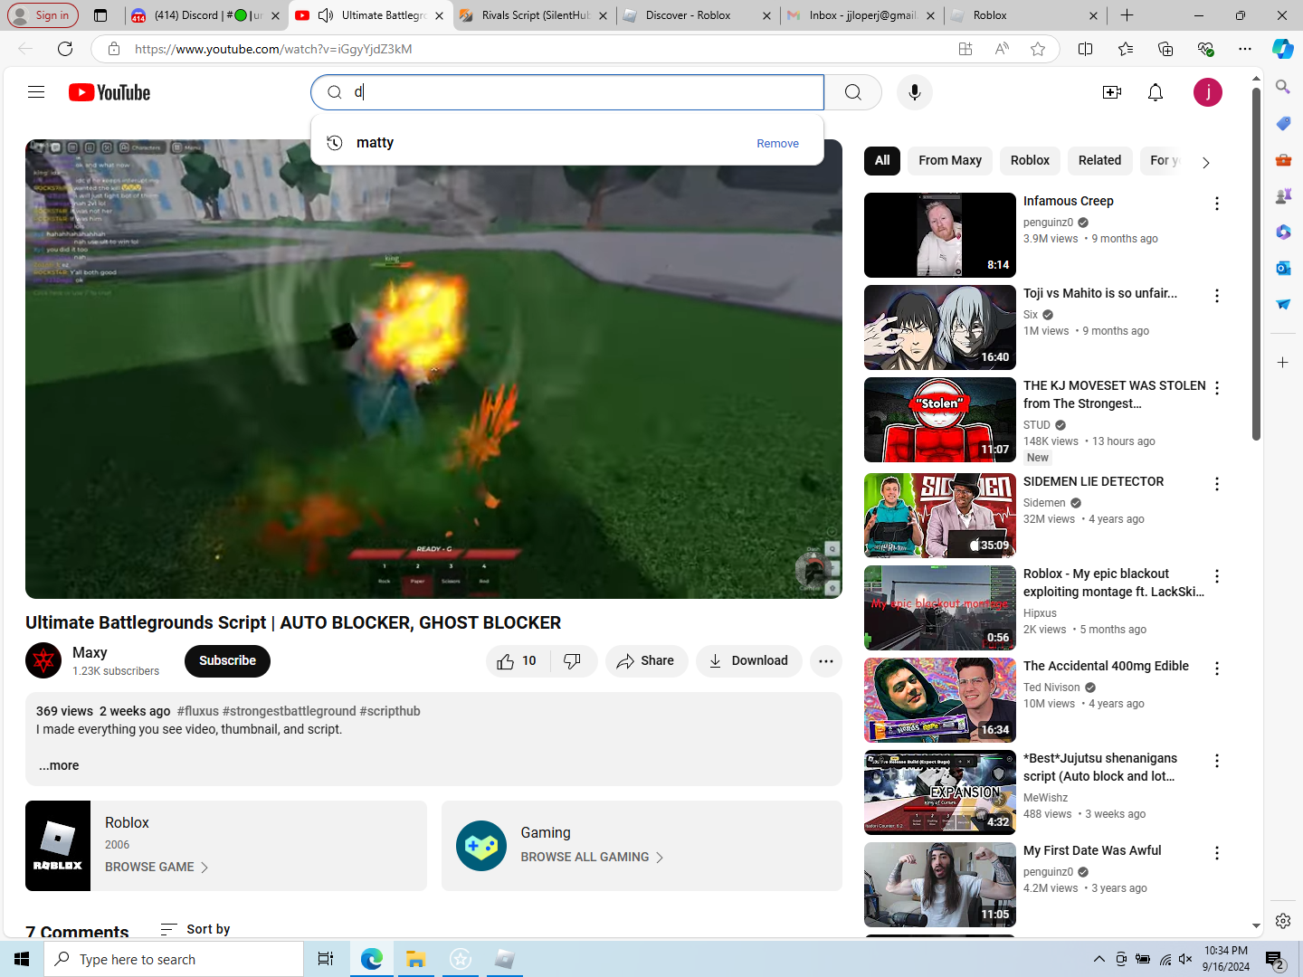Open options for SIDEMEN LIE DETECTOR video
1303x977 pixels.
click(x=1217, y=484)
